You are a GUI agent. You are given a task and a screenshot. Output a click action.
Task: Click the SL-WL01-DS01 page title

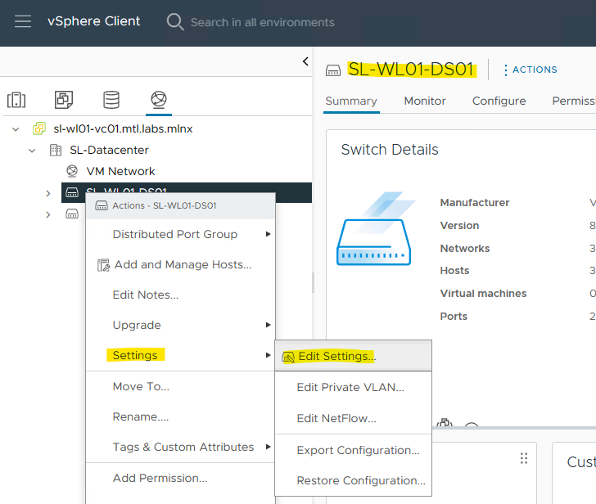click(411, 70)
